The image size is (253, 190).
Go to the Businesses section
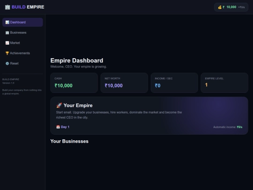(22, 33)
